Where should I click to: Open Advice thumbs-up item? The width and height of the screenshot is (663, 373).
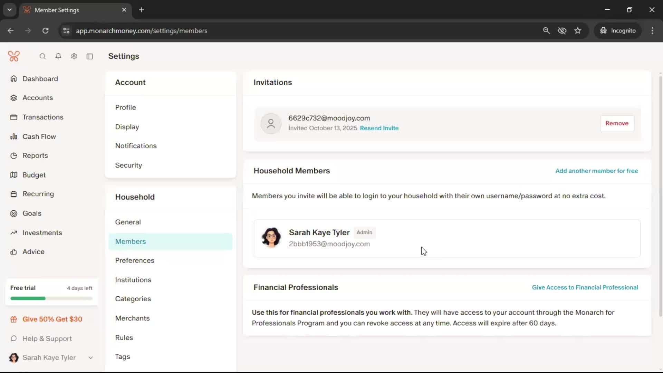click(x=33, y=252)
